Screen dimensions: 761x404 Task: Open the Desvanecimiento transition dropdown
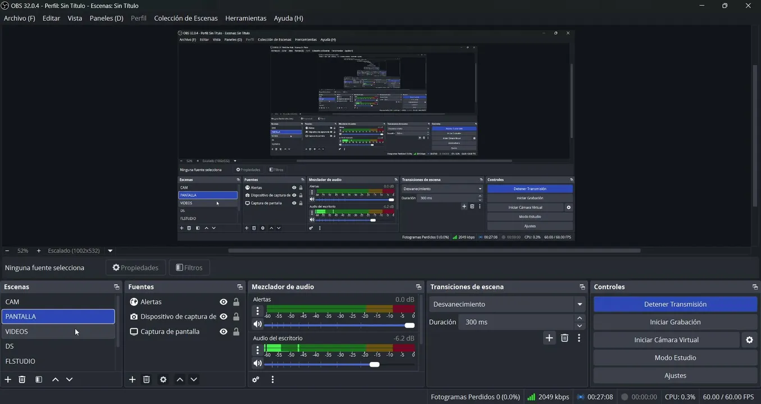tap(507, 304)
